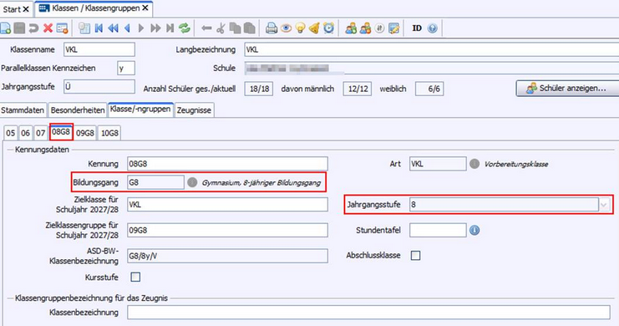The width and height of the screenshot is (619, 326).
Task: Enable the Kursstufe checkbox
Action: [135, 277]
